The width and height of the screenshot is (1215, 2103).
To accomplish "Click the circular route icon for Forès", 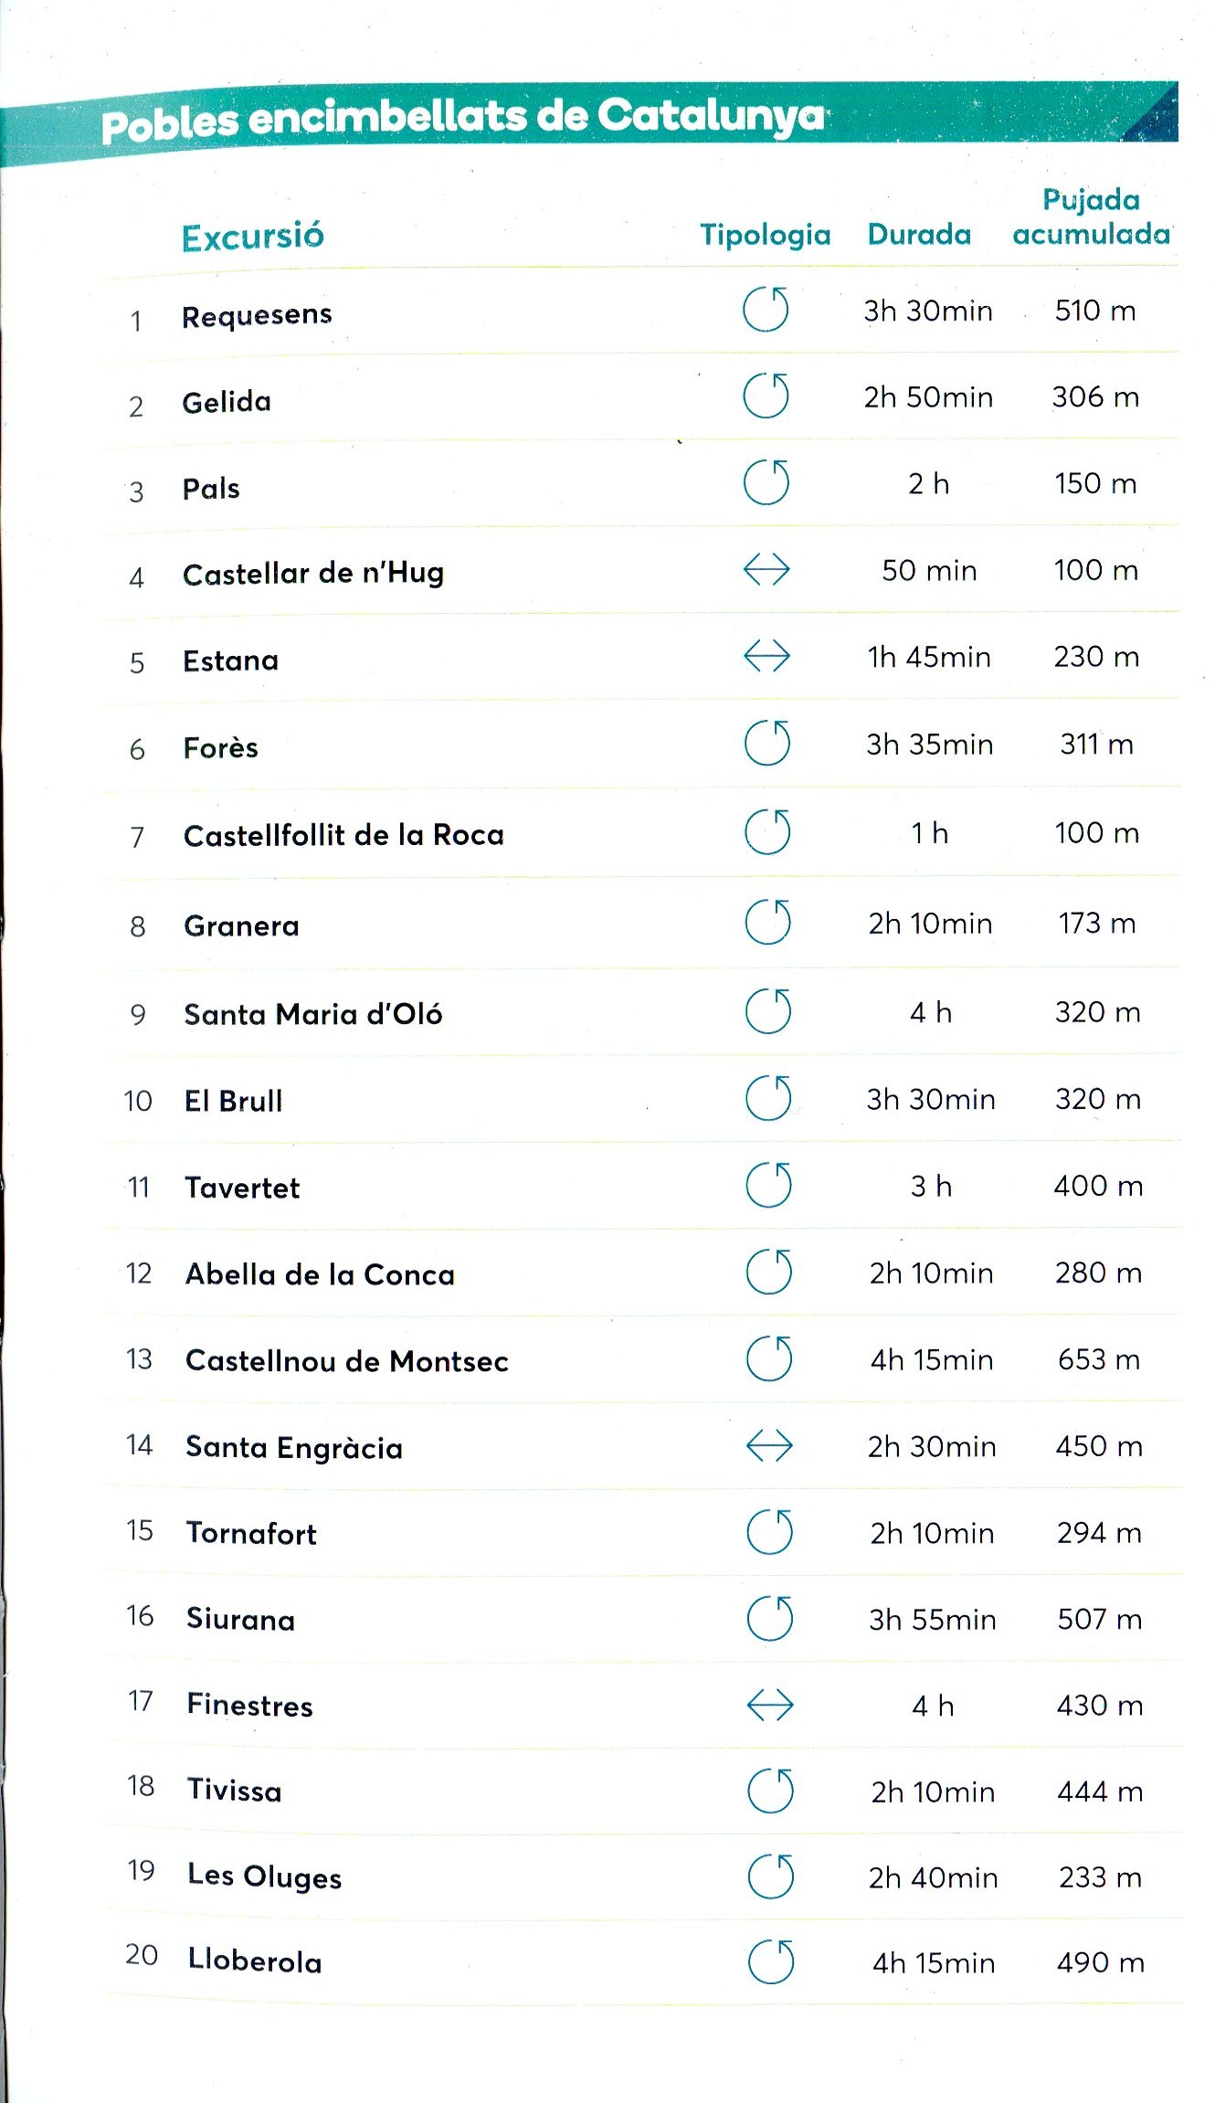I will 767,743.
